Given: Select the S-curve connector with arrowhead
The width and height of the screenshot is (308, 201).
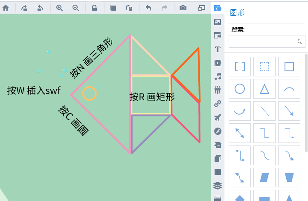Looking at the screenshot, I should [289, 155].
